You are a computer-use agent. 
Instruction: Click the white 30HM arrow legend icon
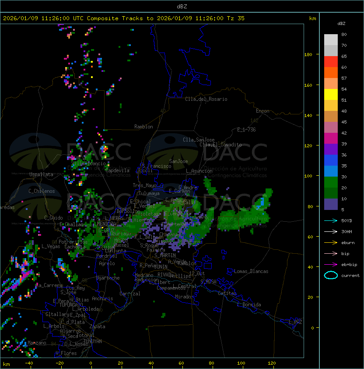pyautogui.click(x=331, y=231)
